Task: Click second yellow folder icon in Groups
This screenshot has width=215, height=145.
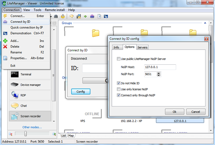Action: pos(144,32)
